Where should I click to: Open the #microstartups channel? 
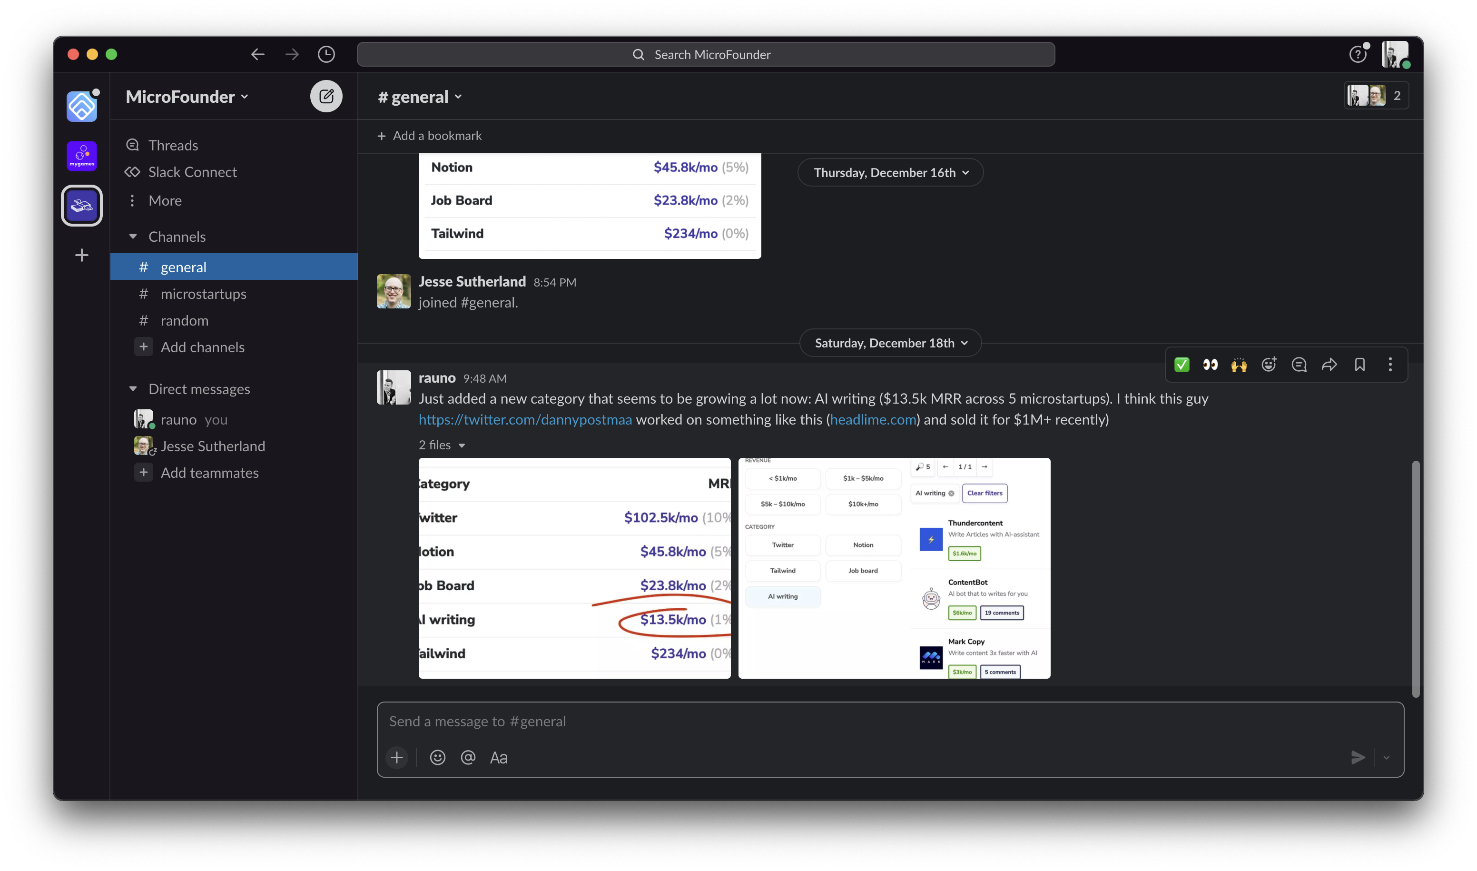pos(234,294)
